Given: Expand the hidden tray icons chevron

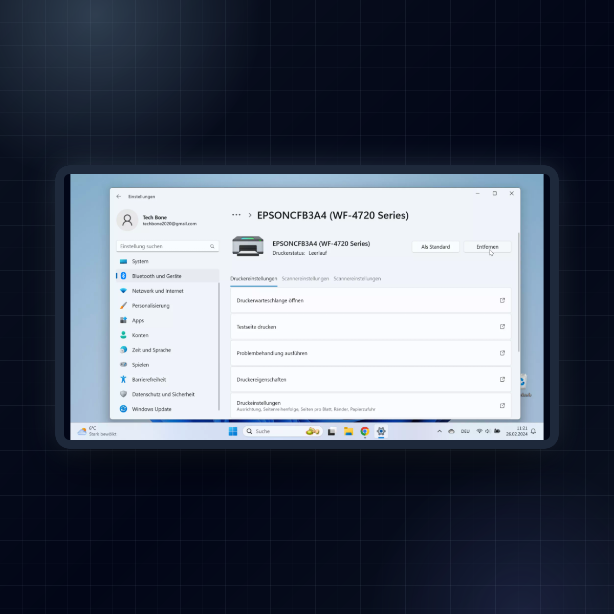Looking at the screenshot, I should click(440, 431).
